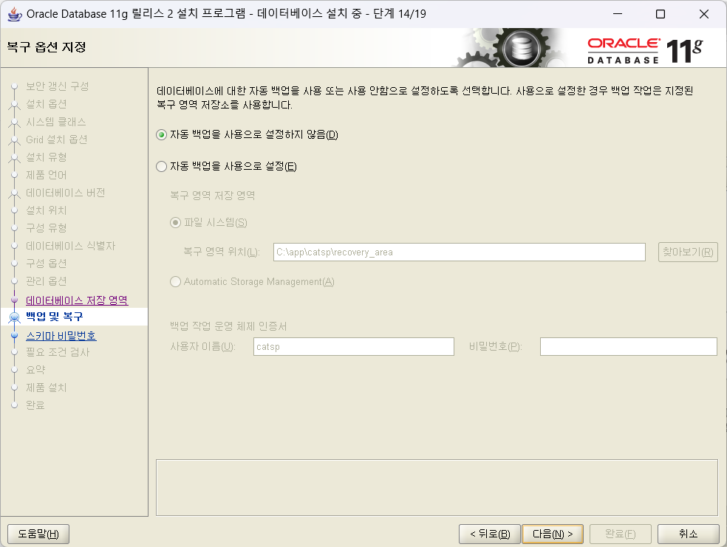Click the '시스템 클래스' step in sidebar
This screenshot has width=727, height=547.
point(55,122)
